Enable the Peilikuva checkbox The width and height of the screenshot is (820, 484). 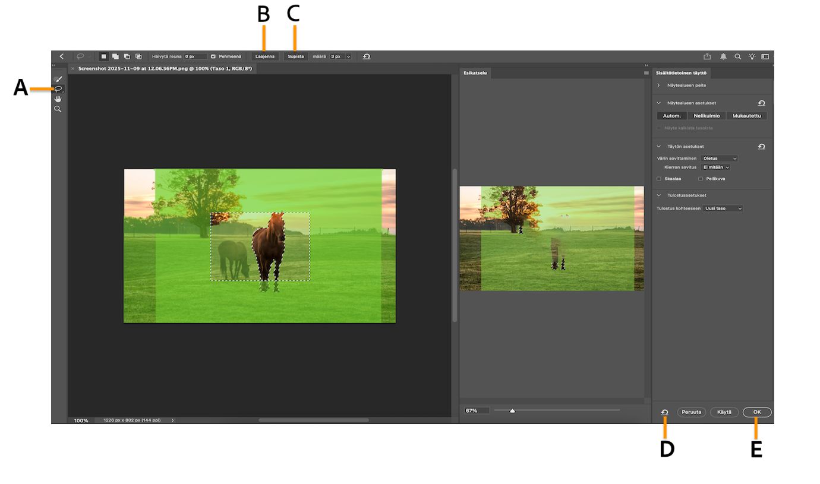click(x=701, y=179)
